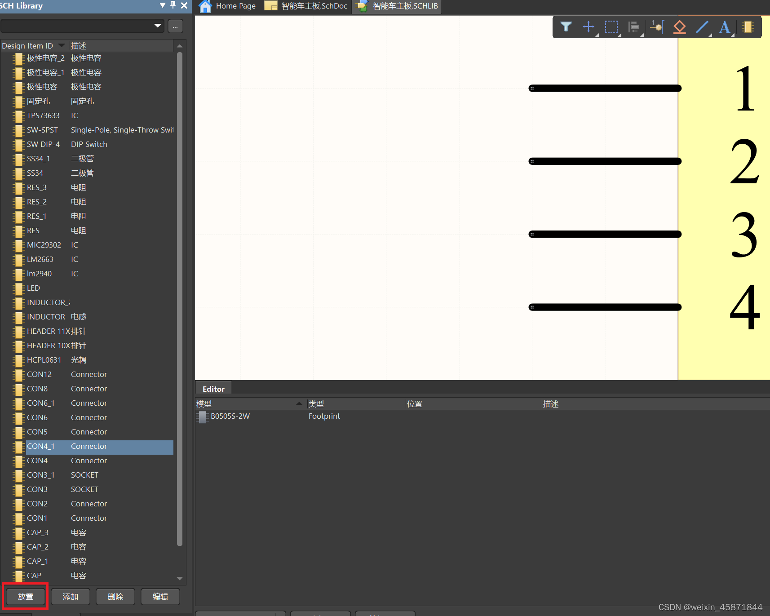This screenshot has width=770, height=616.
Task: Expand the library filter combo box
Action: pyautogui.click(x=158, y=26)
